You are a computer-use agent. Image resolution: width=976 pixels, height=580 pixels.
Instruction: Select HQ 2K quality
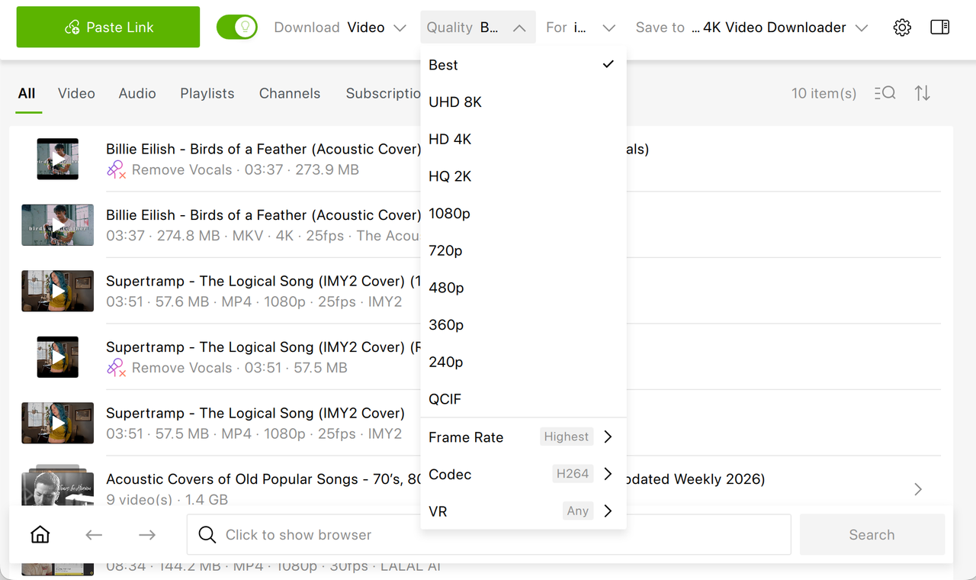523,176
